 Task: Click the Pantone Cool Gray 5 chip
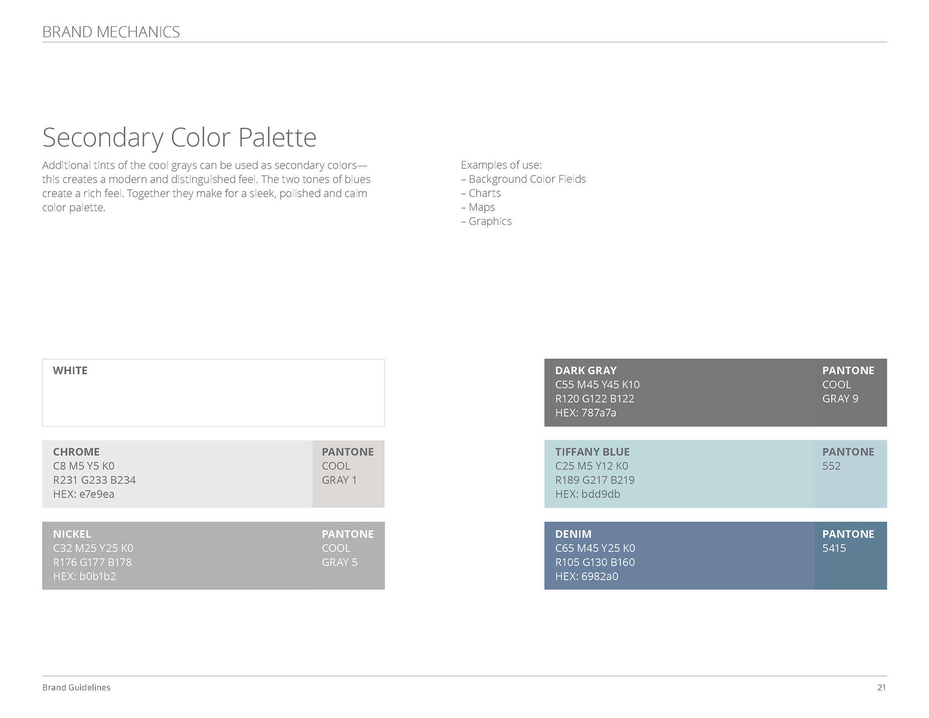pyautogui.click(x=348, y=555)
